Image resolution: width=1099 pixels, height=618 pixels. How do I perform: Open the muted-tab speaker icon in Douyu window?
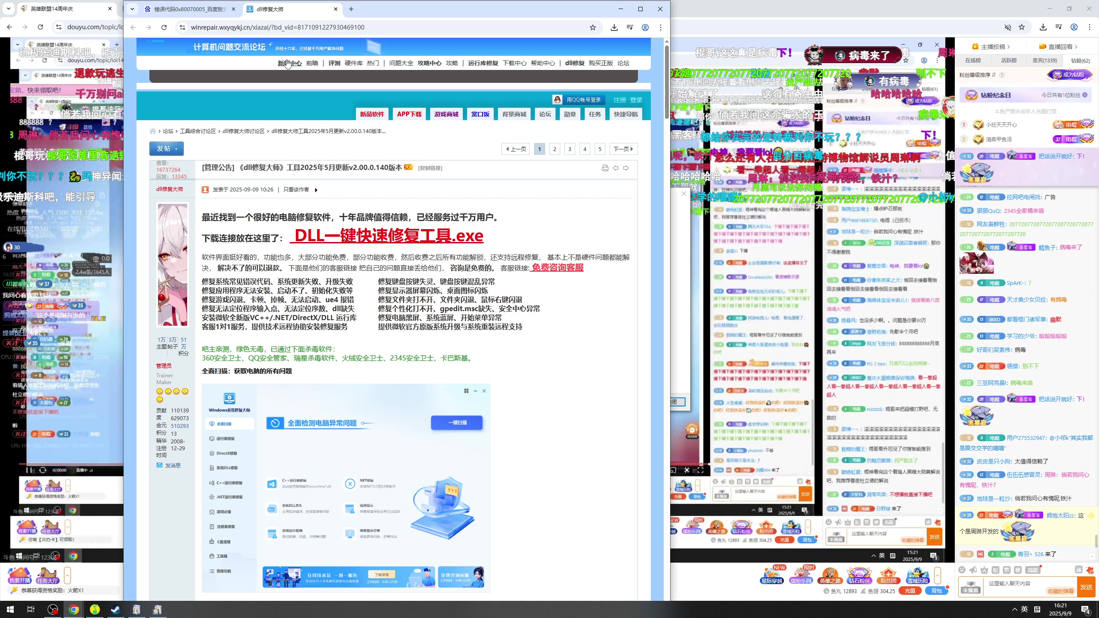[x=1008, y=27]
